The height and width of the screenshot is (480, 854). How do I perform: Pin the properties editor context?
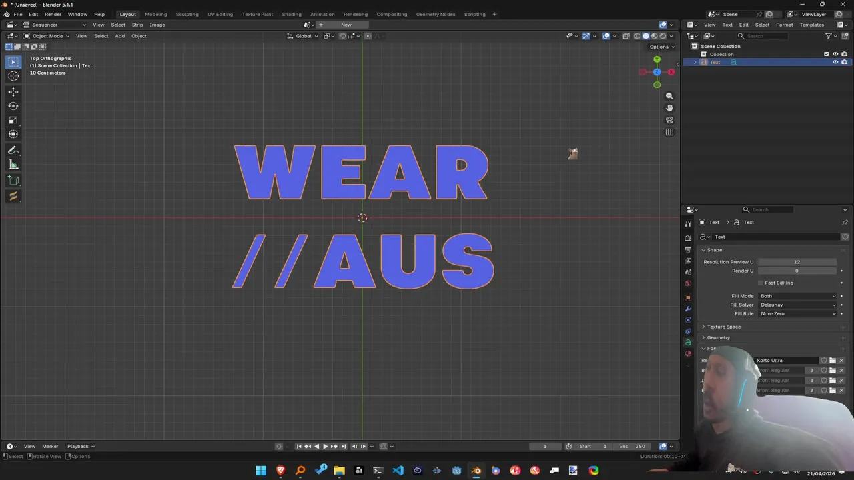click(845, 223)
